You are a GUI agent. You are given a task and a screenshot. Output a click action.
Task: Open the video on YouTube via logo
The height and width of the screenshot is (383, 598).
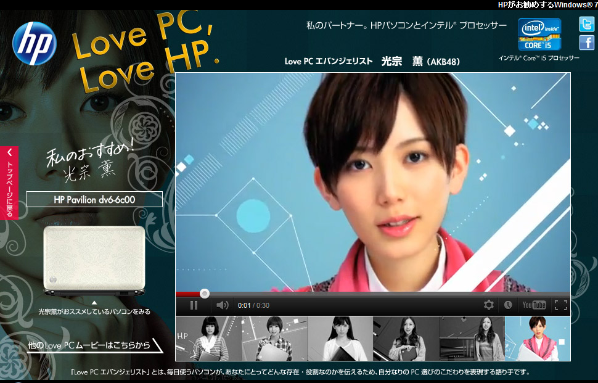point(534,305)
